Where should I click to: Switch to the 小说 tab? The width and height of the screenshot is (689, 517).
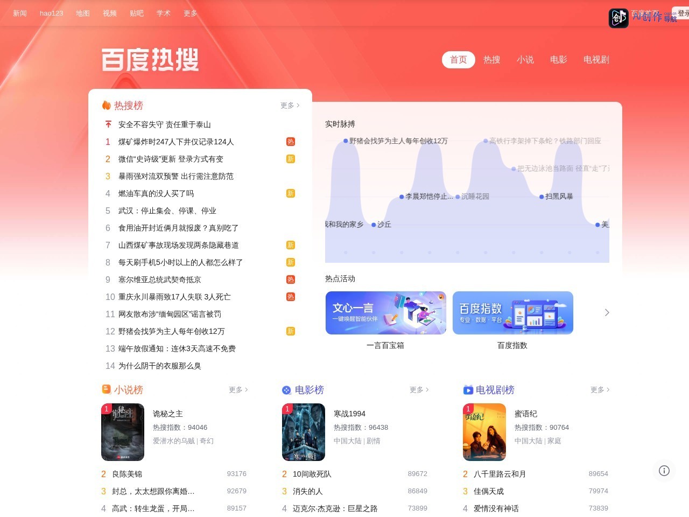click(x=525, y=60)
